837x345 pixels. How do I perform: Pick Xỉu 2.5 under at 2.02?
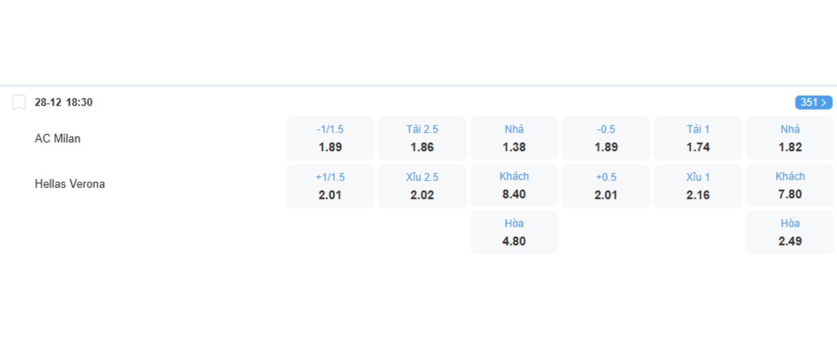(422, 186)
